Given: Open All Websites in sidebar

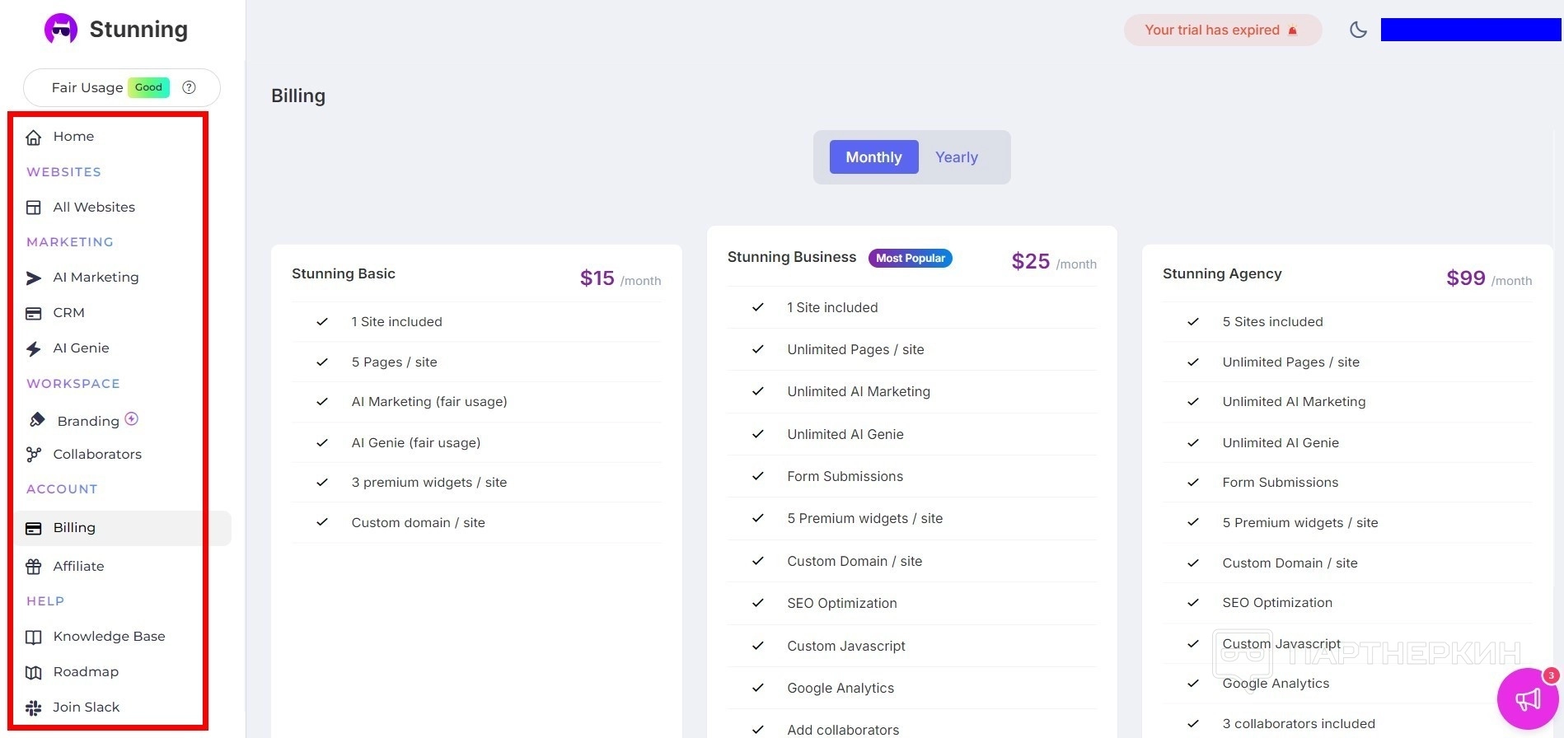Looking at the screenshot, I should click(94, 208).
